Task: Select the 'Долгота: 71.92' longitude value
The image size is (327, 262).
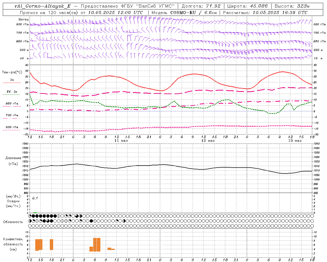Action: click(201, 6)
